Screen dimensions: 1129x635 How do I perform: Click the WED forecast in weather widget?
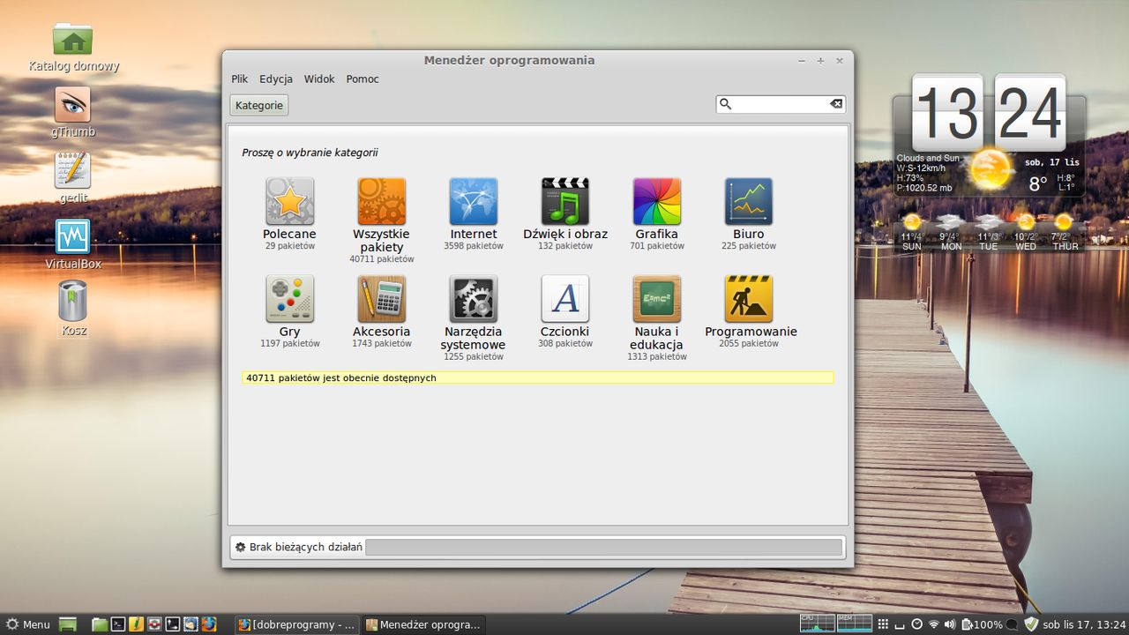(x=1026, y=233)
